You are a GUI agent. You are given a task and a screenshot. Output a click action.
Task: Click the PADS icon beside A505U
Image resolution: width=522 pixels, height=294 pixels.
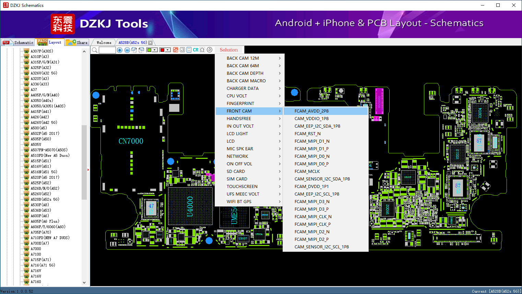[x=26, y=144]
